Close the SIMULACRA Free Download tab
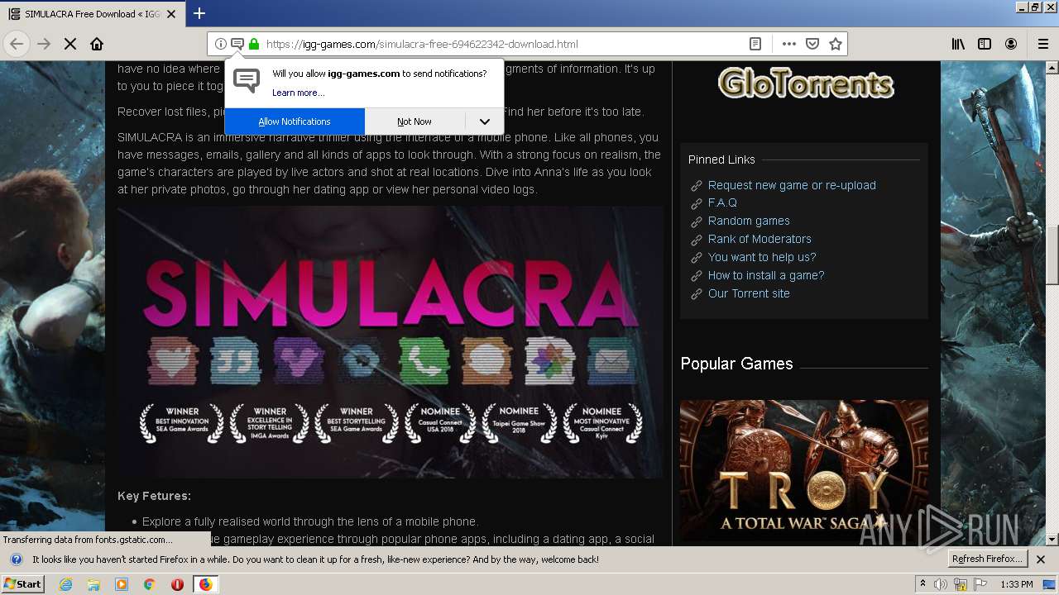This screenshot has width=1059, height=595. tap(171, 14)
